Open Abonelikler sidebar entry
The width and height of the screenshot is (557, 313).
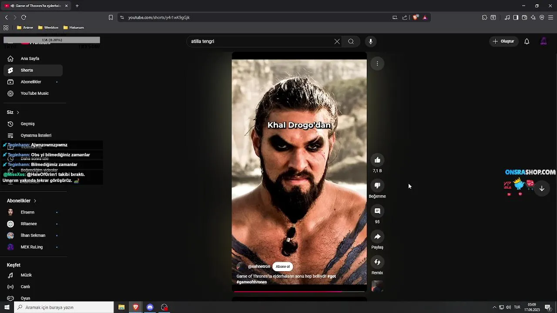point(33,82)
